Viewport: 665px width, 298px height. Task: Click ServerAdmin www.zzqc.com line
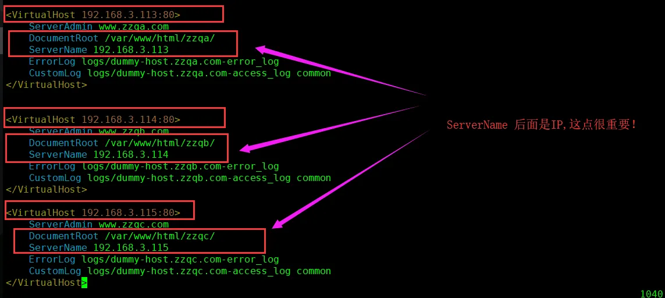(x=99, y=224)
